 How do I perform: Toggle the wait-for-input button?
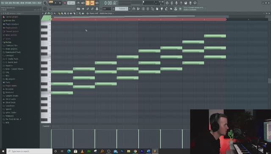(x=83, y=3)
